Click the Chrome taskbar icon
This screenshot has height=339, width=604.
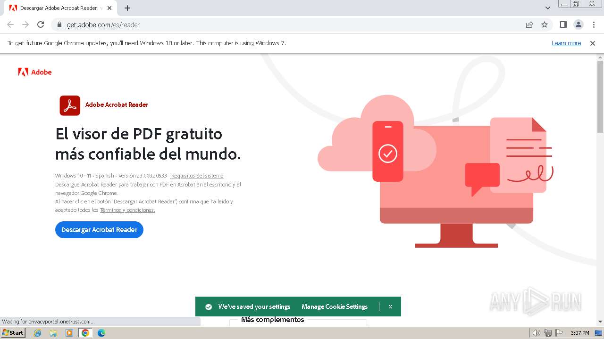pyautogui.click(x=85, y=333)
